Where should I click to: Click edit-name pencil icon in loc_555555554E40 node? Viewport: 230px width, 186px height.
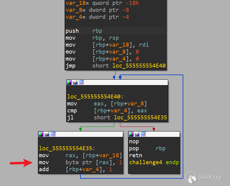[x=75, y=82]
